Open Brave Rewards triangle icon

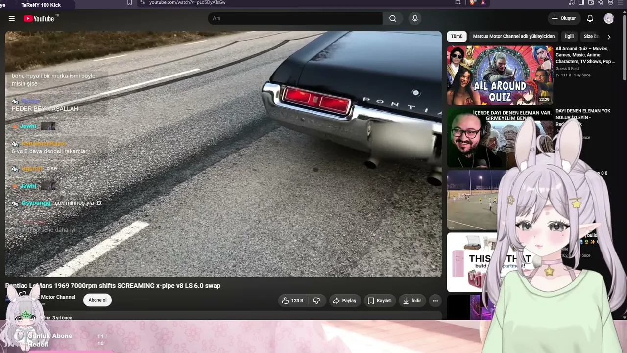pyautogui.click(x=483, y=2)
